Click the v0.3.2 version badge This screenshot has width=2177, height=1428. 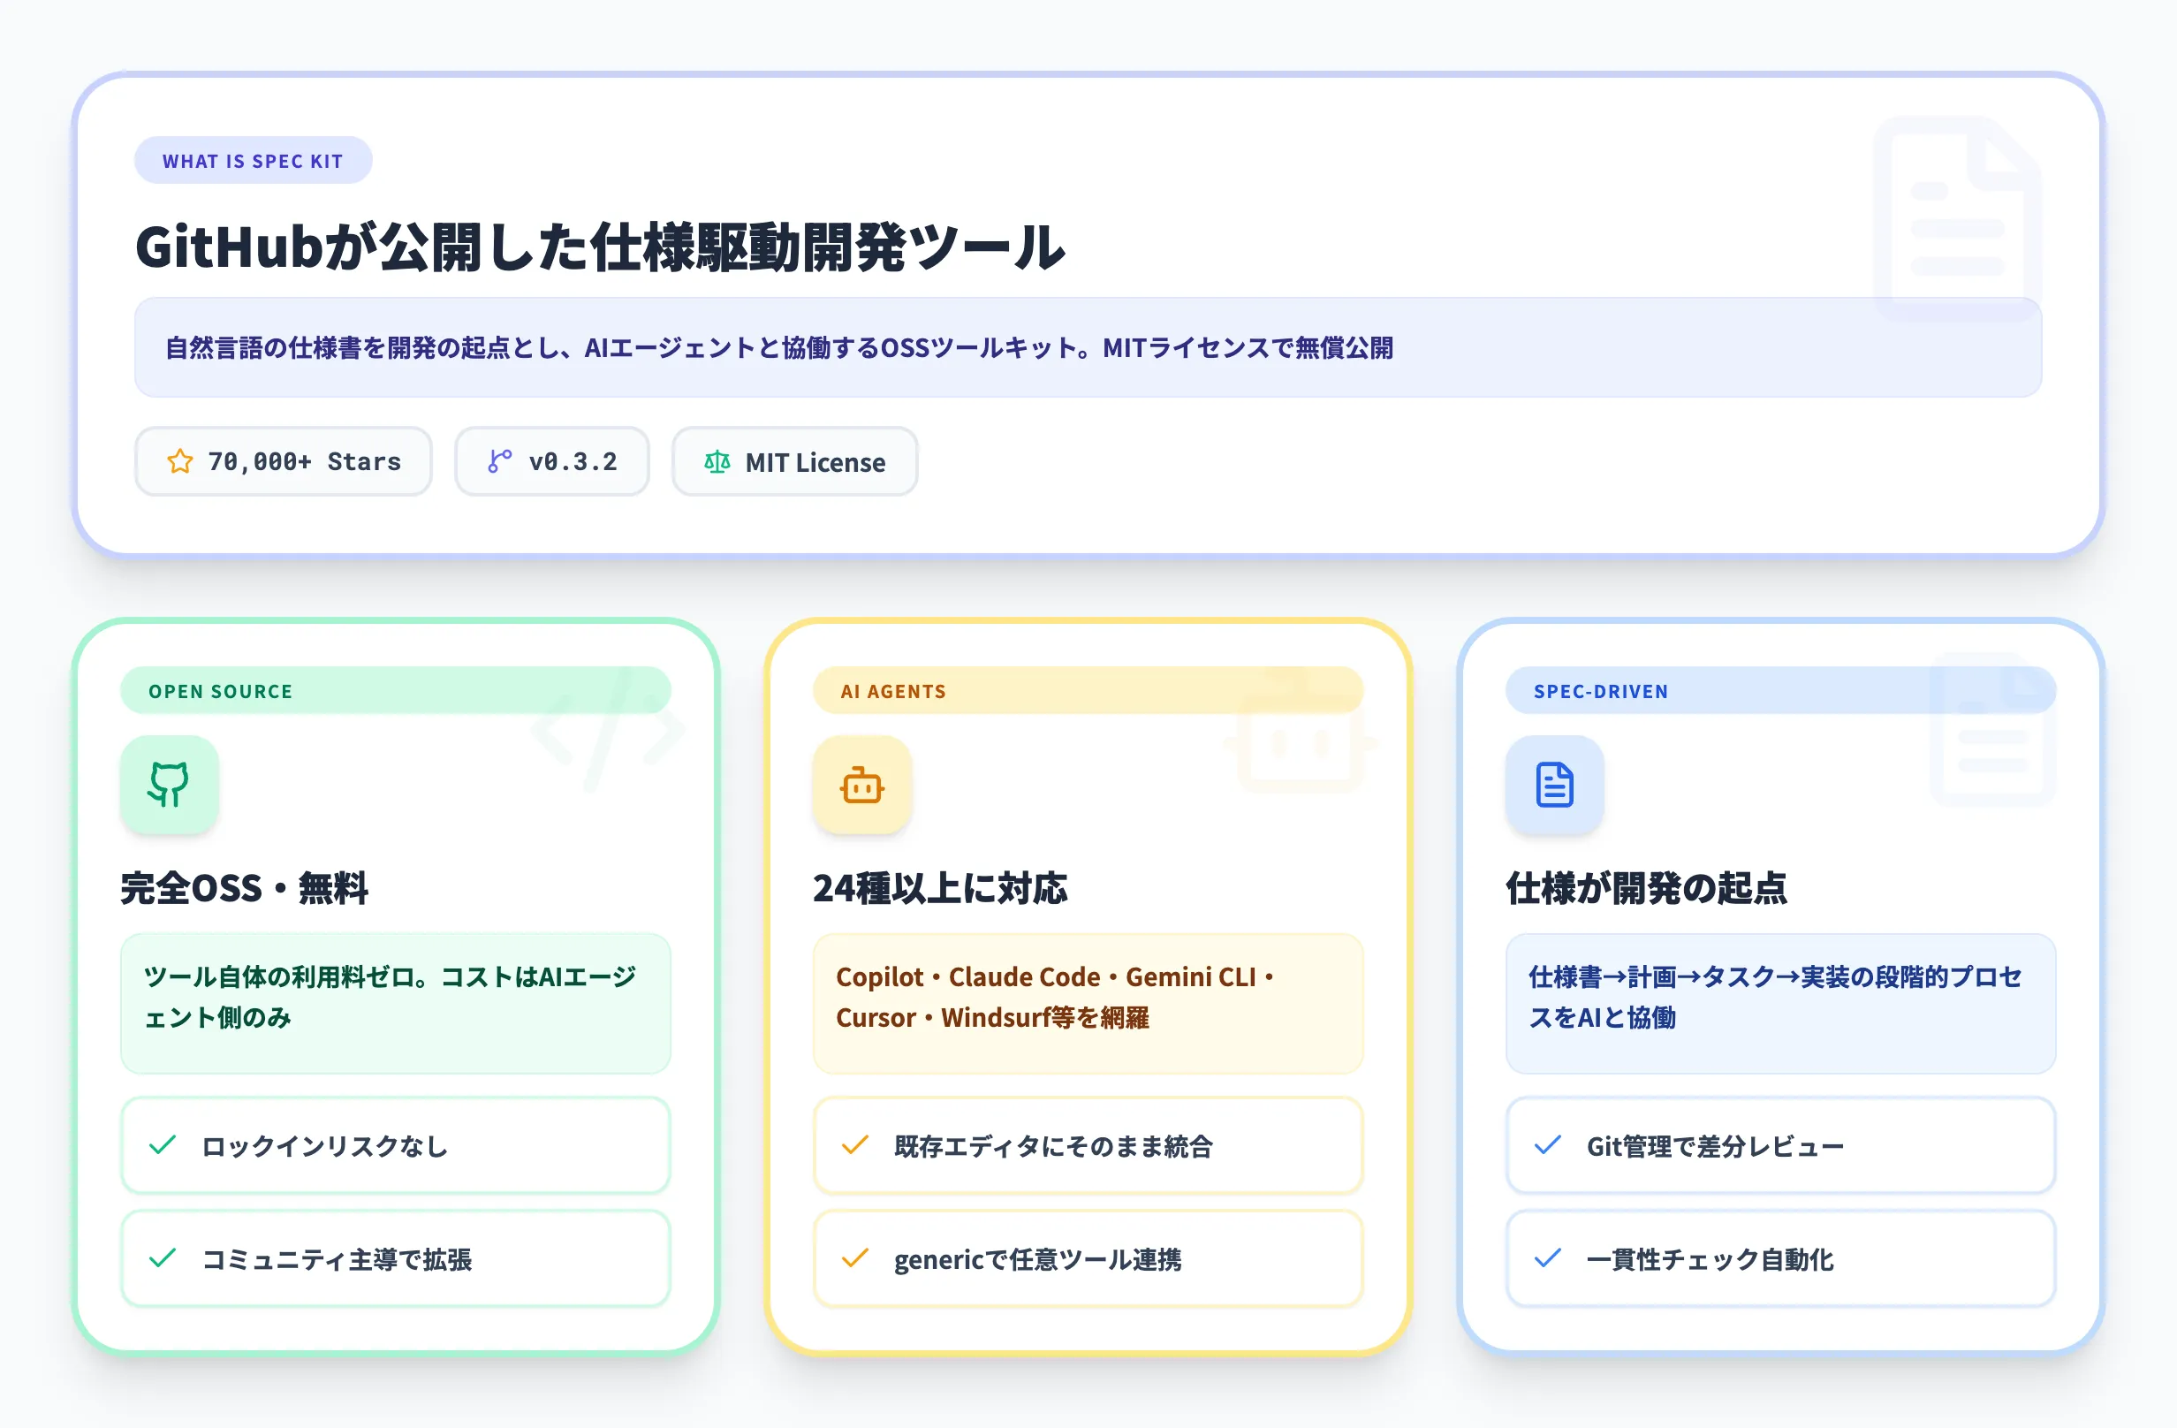551,461
